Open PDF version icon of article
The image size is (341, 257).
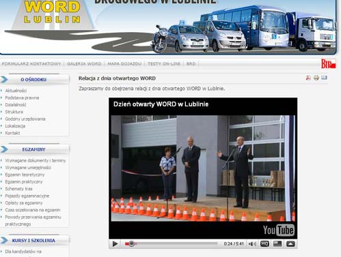click(x=308, y=78)
